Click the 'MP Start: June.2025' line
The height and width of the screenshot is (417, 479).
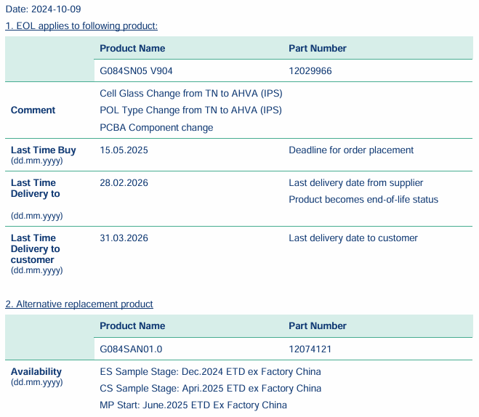(193, 405)
